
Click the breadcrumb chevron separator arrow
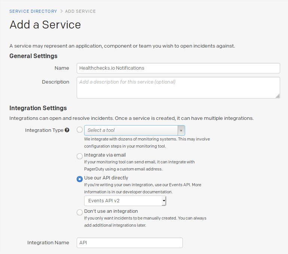point(61,11)
